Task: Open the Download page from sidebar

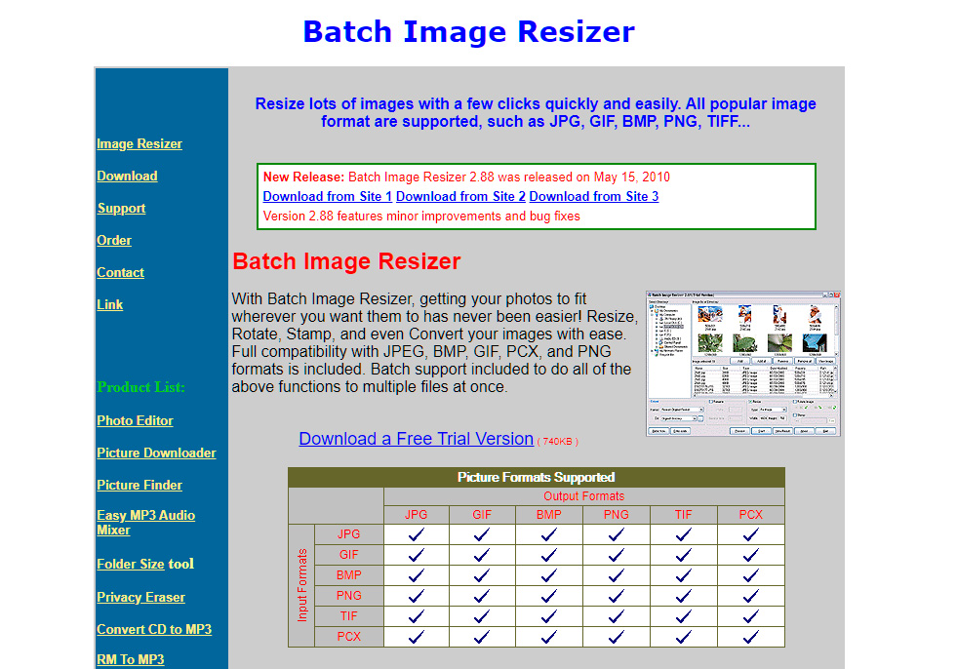Action: [x=127, y=176]
